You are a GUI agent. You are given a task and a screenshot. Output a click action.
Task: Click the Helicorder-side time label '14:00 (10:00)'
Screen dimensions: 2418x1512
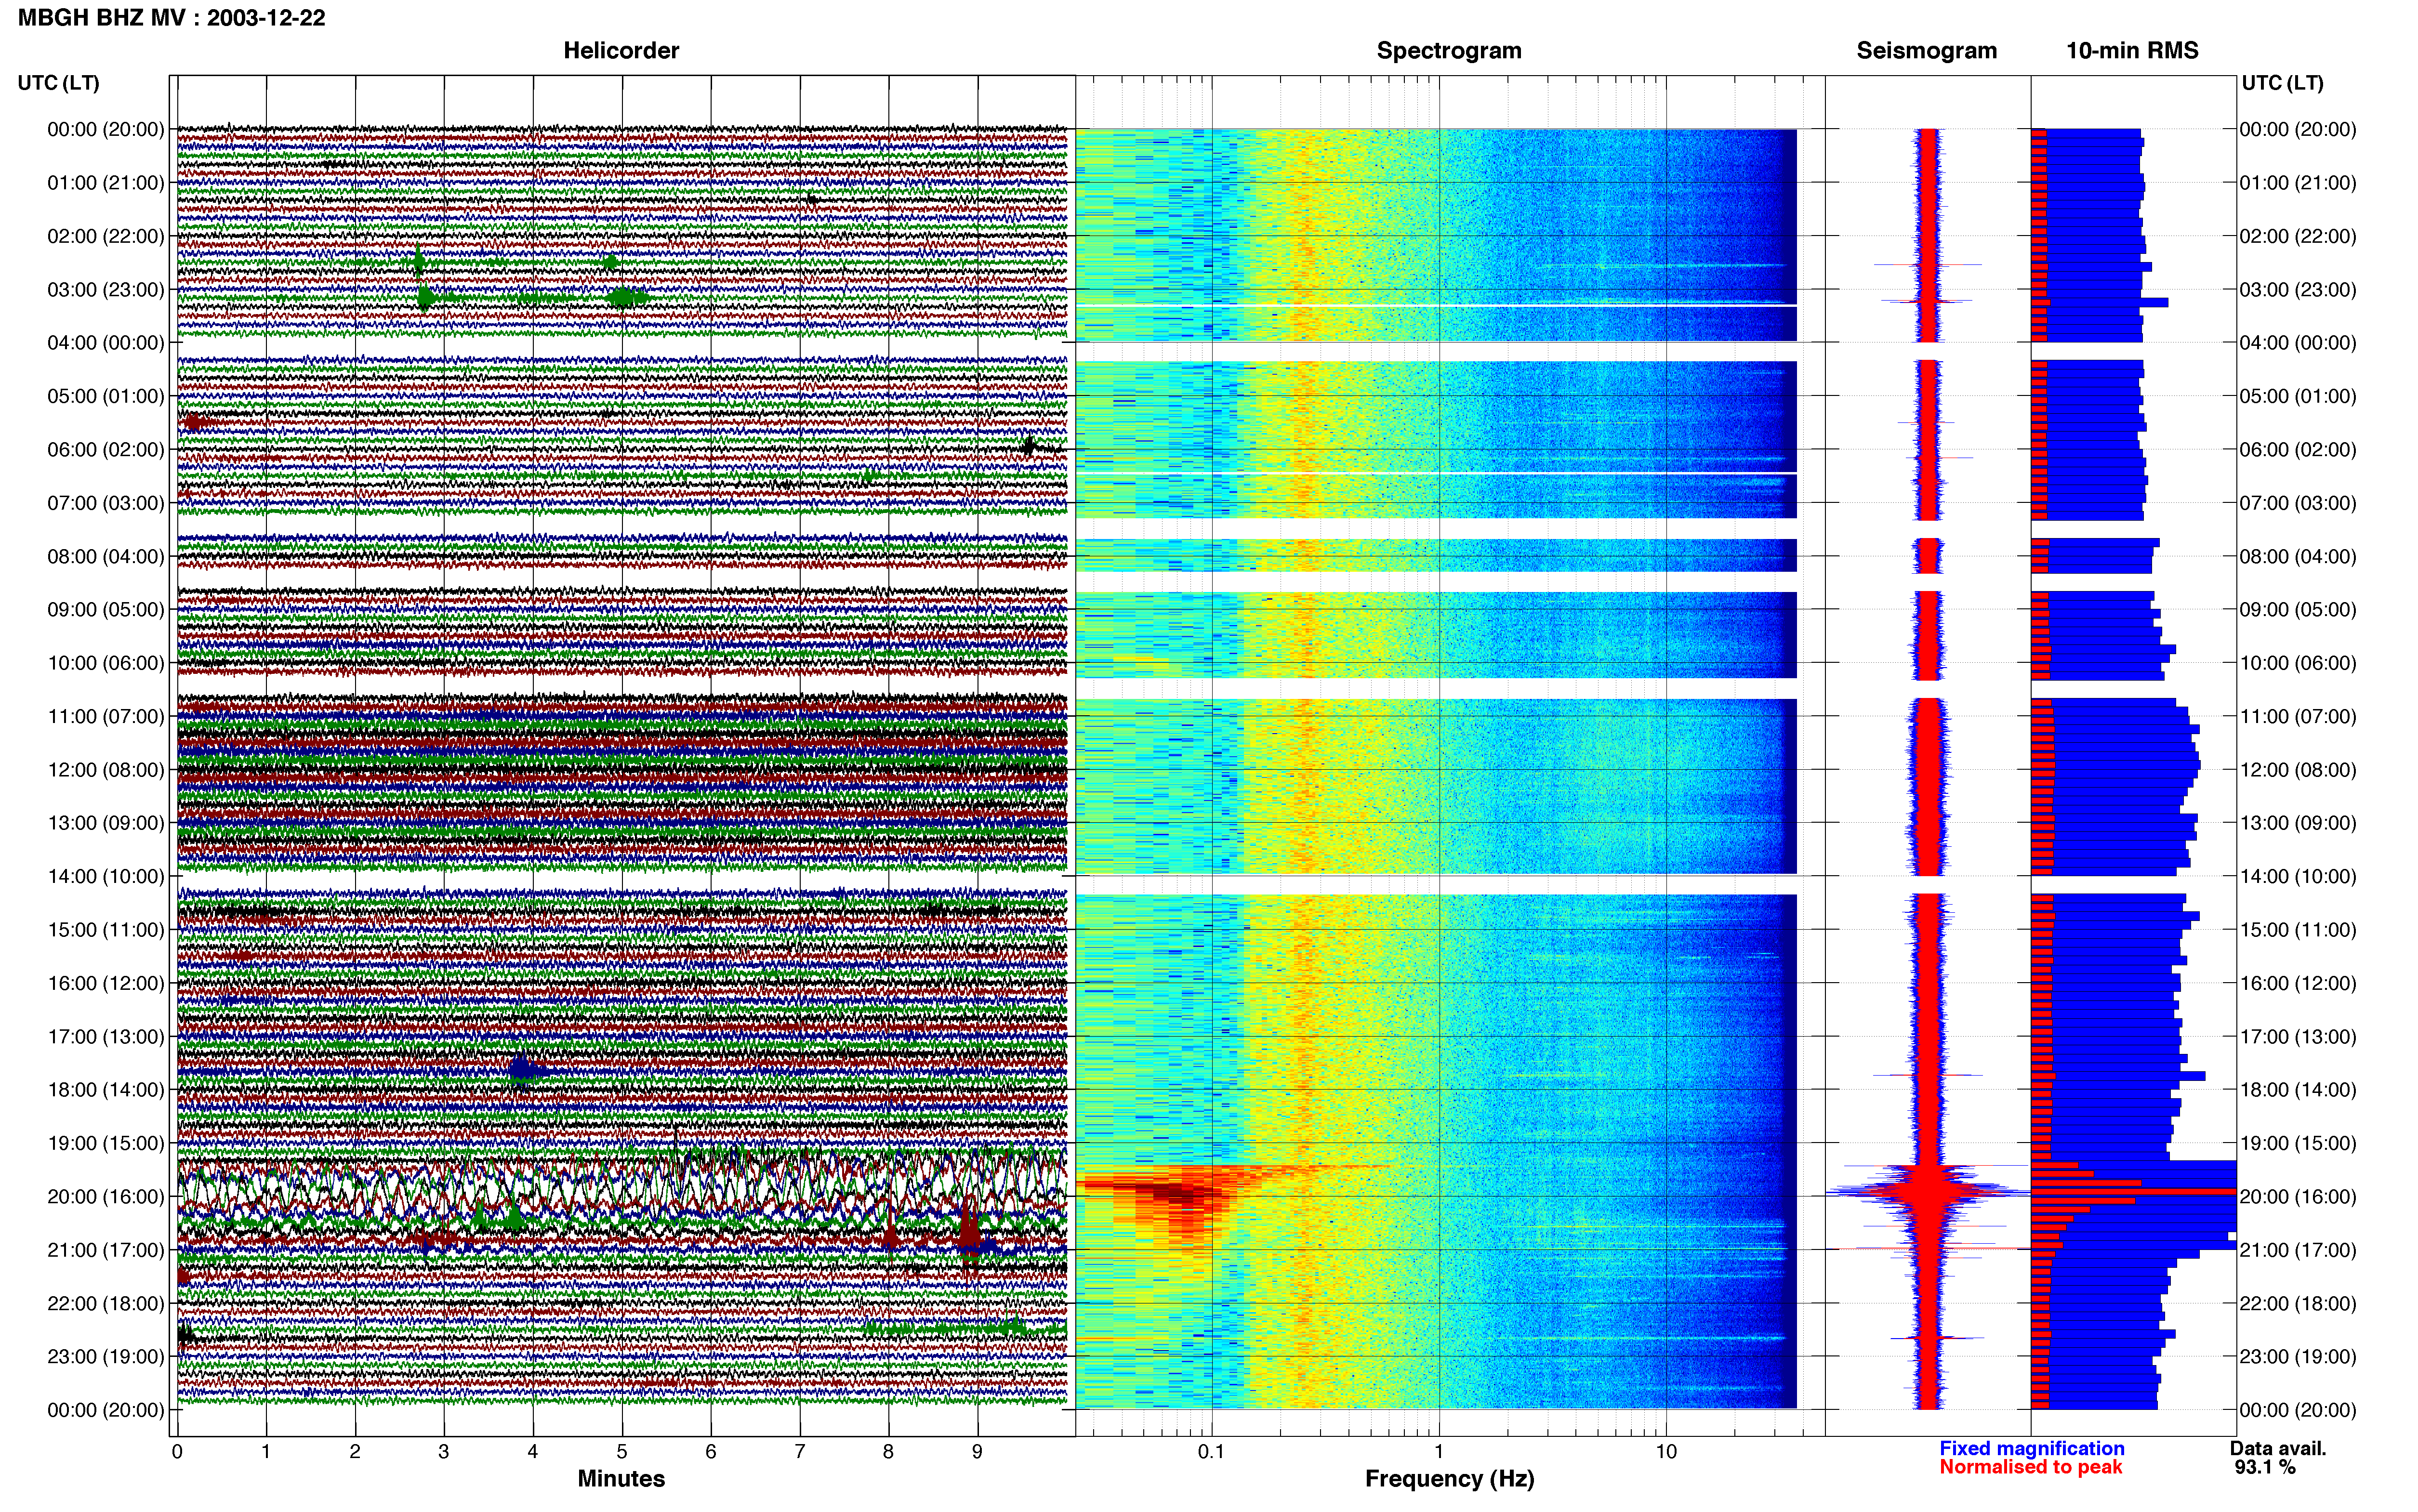106,877
